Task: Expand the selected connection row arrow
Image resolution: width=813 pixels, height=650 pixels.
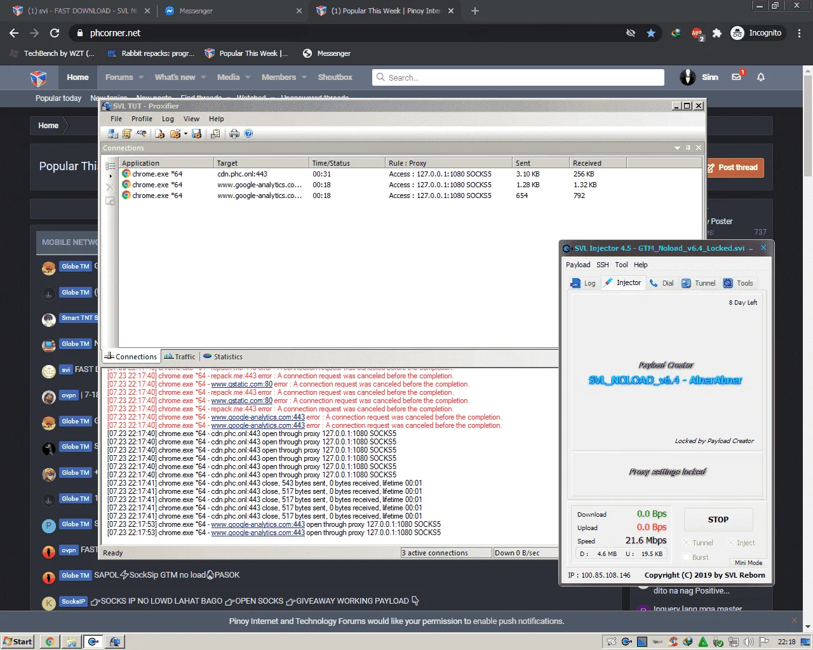Action: [x=111, y=176]
